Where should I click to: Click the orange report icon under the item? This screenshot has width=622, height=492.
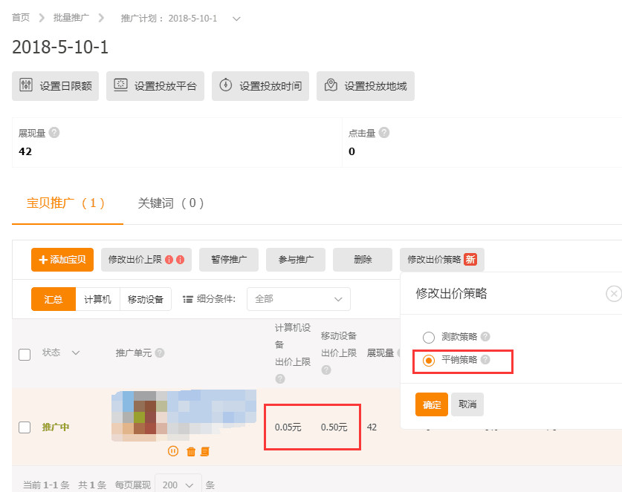(205, 451)
